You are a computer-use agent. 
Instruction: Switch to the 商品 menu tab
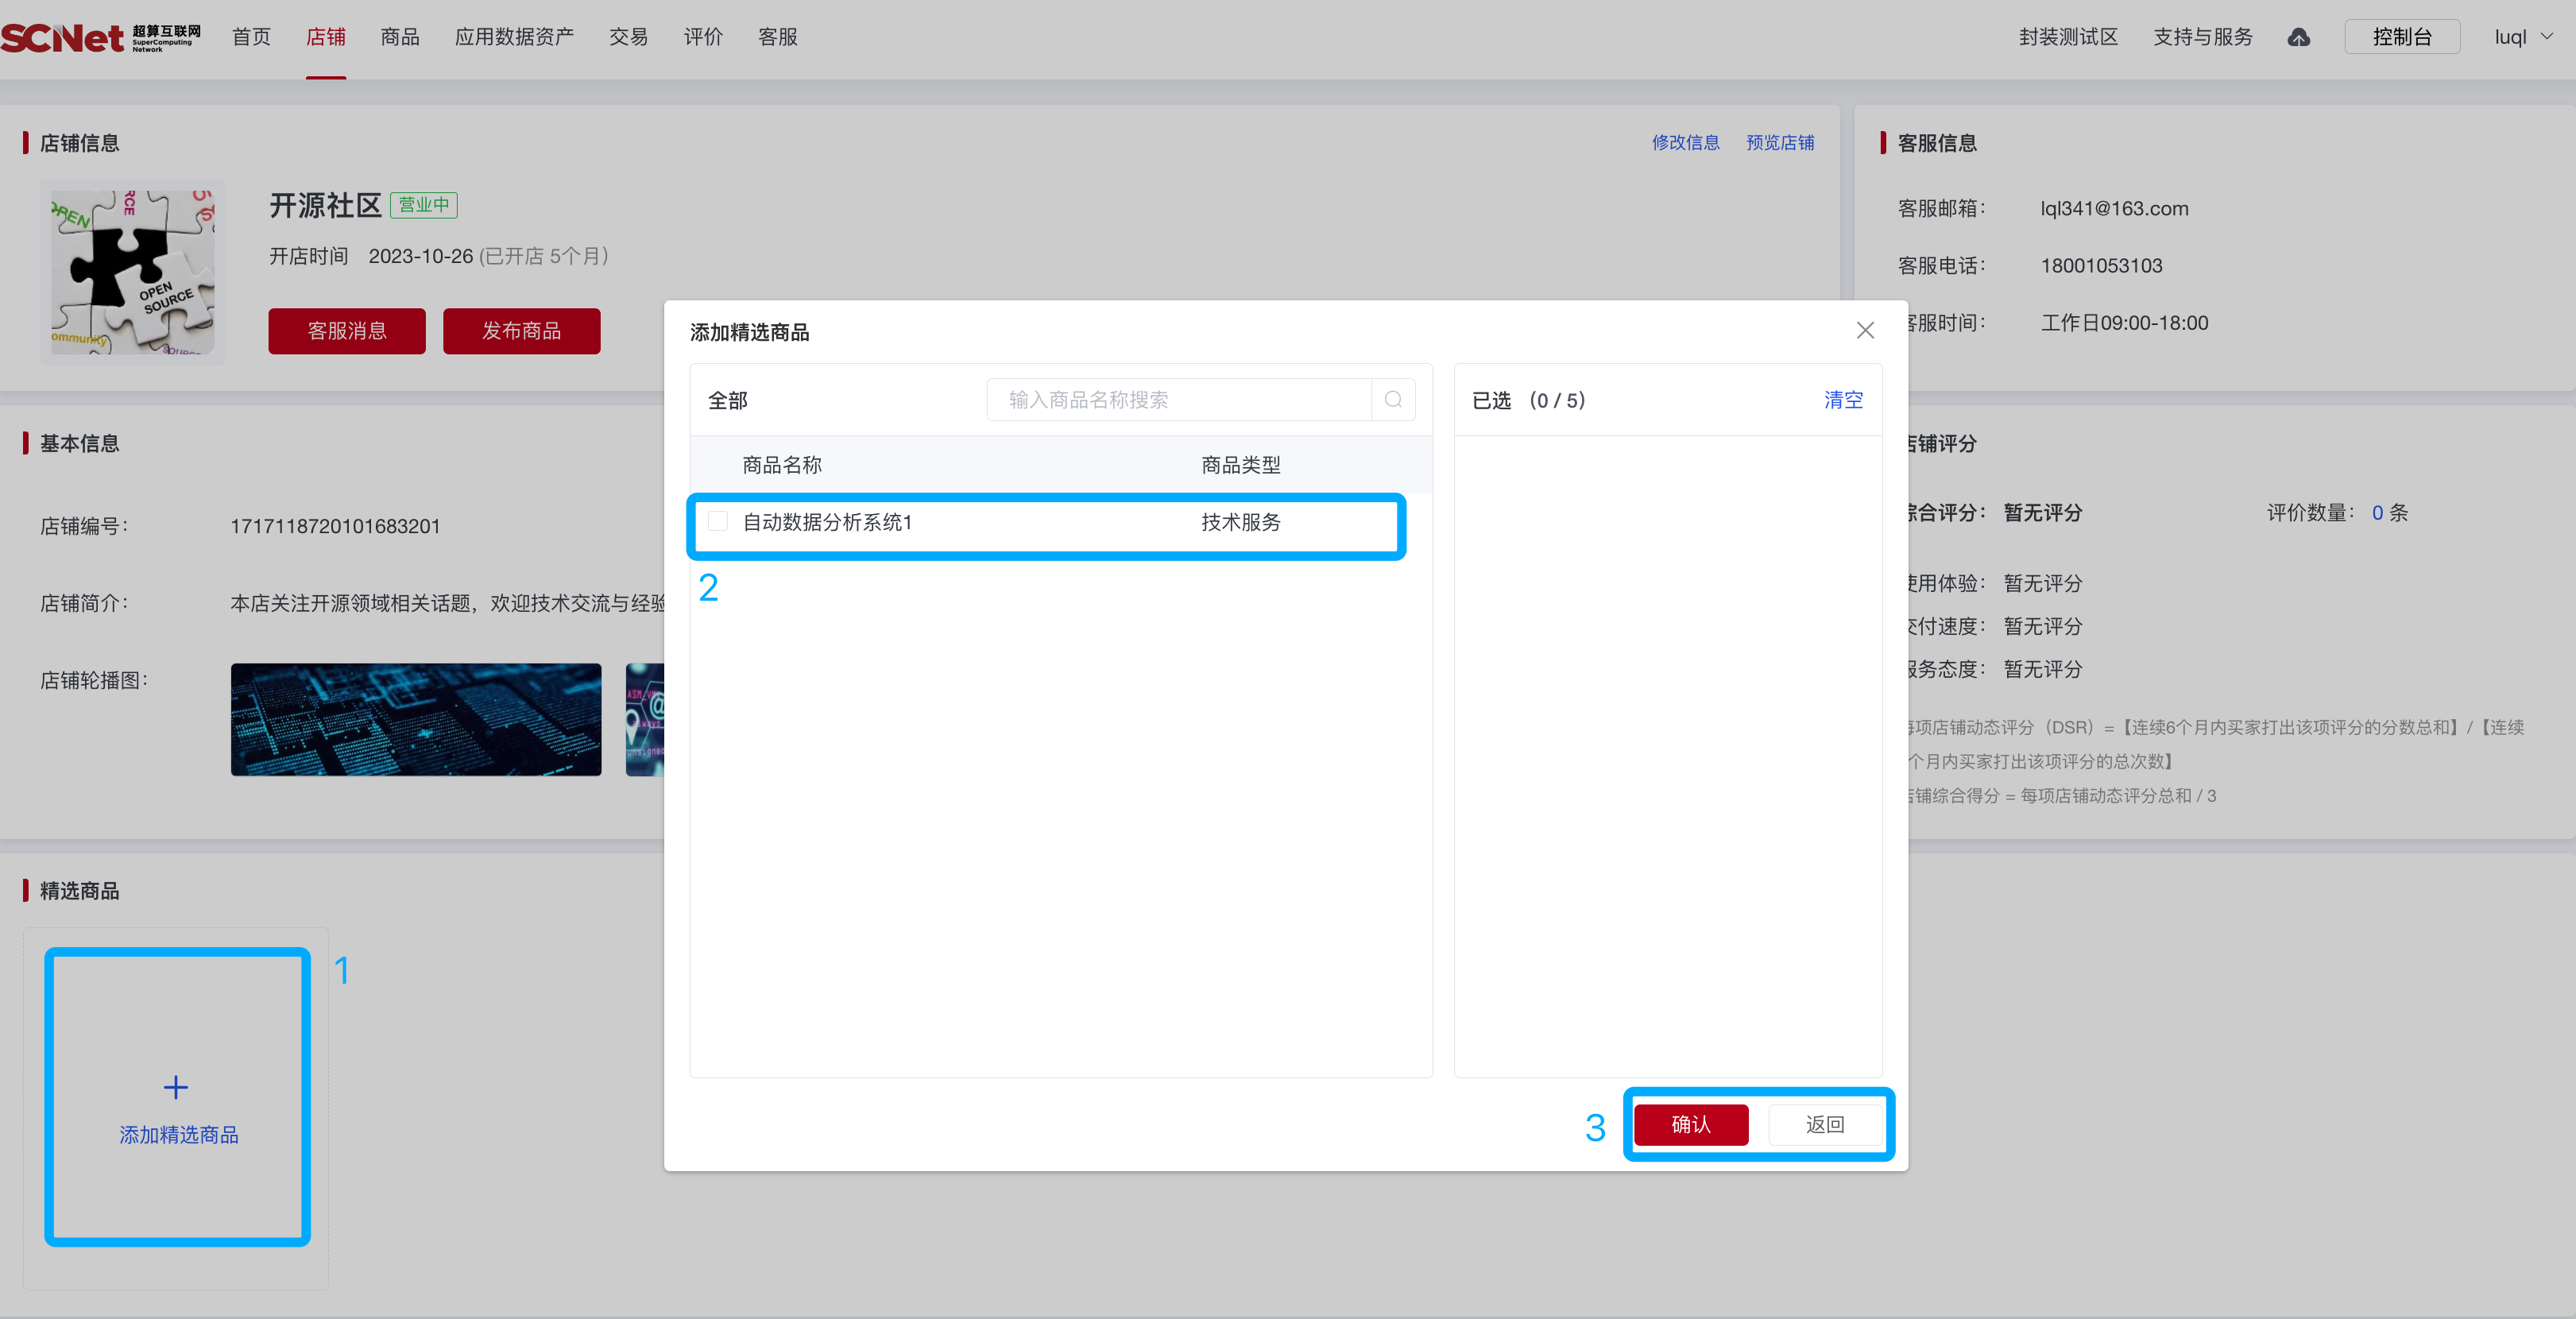tap(399, 36)
